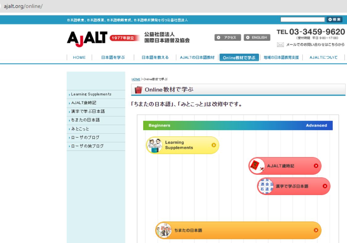The image size is (347, 243).
Task: Click the arrow icon on ちまたの日本語 pill
Action: pos(316,230)
